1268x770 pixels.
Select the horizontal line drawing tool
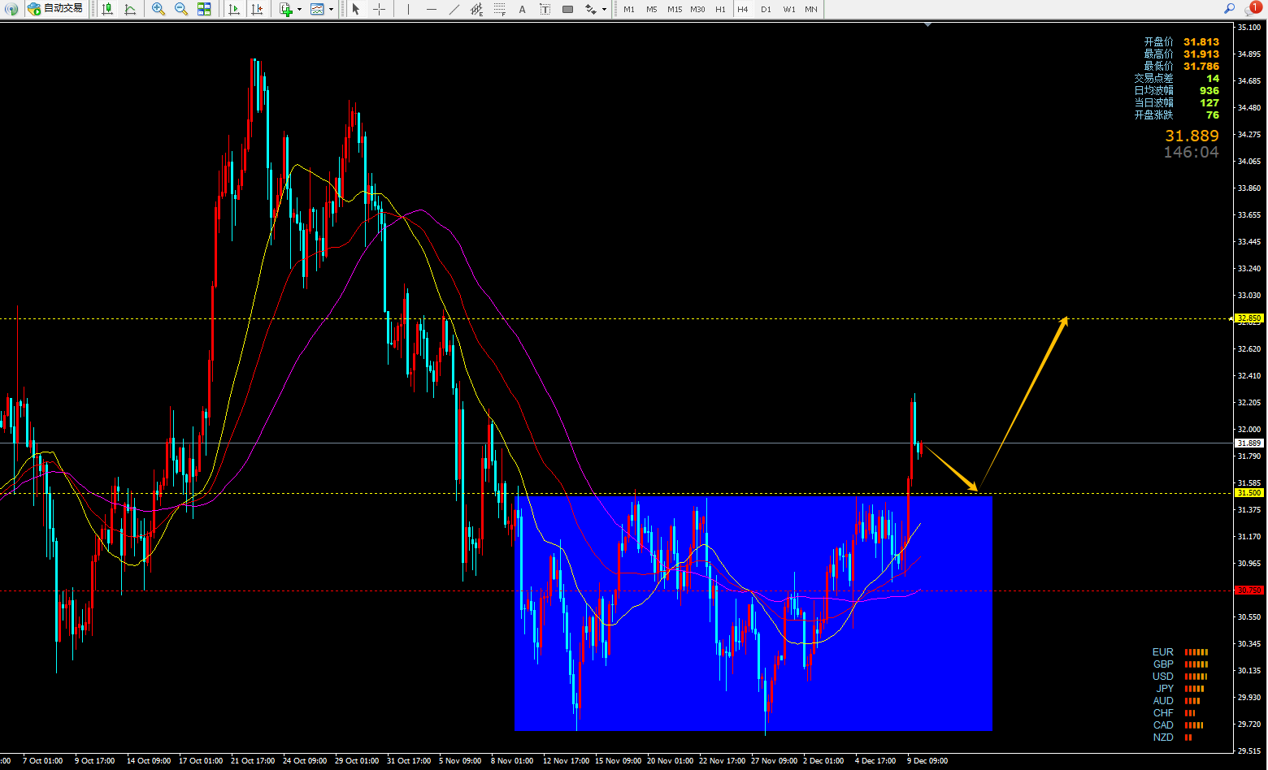click(x=431, y=9)
